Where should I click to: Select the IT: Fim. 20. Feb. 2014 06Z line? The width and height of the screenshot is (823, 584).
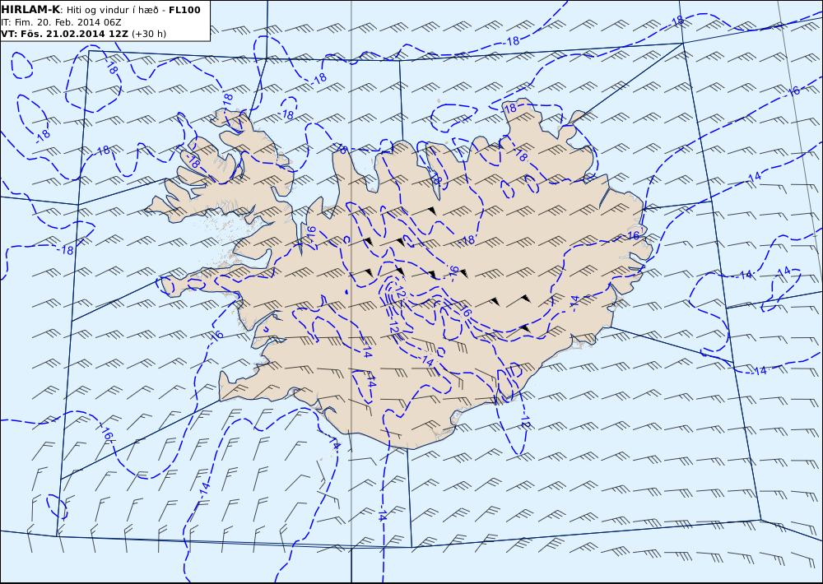coord(62,22)
